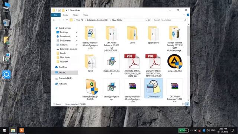The width and height of the screenshot is (238, 134).
Task: Open the Tamil folder
Action: [90, 63]
